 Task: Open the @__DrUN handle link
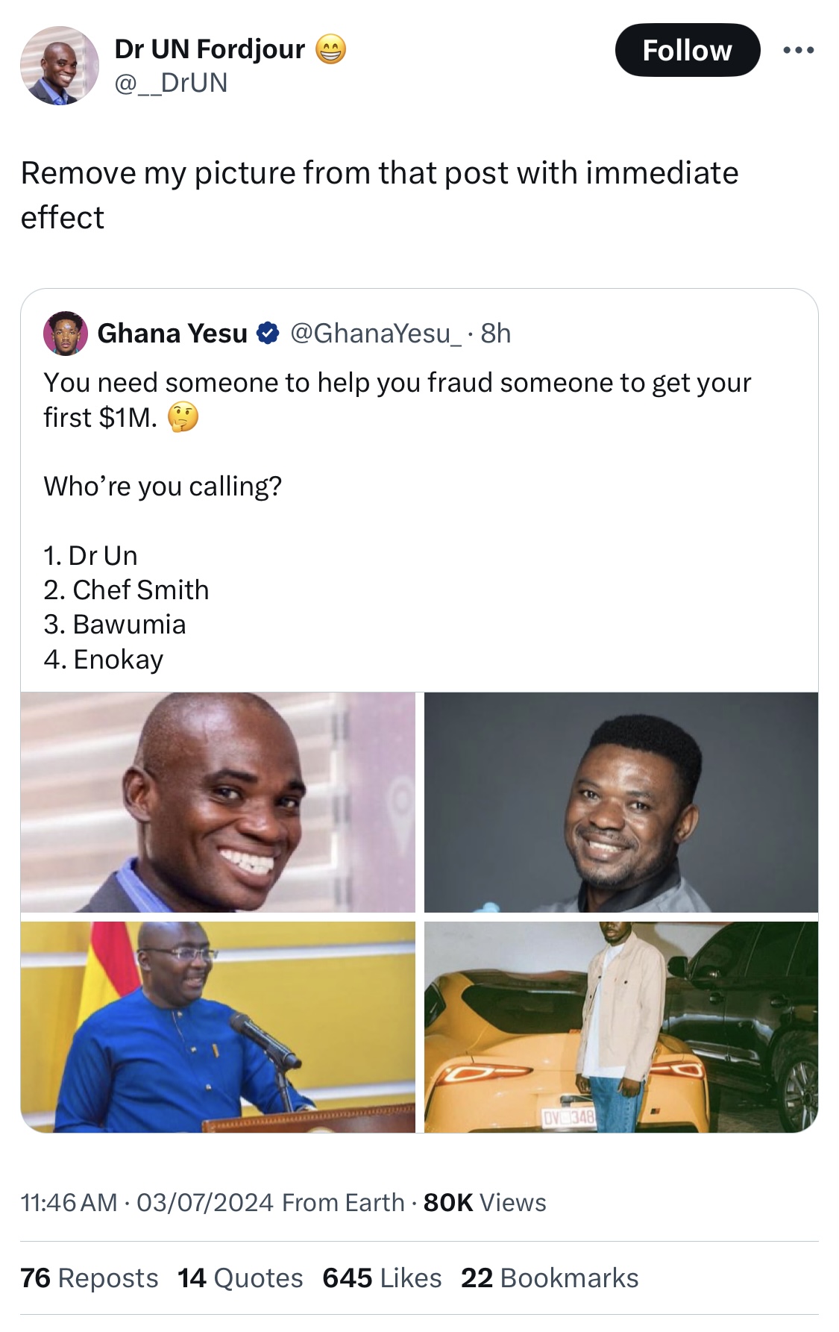click(x=171, y=82)
